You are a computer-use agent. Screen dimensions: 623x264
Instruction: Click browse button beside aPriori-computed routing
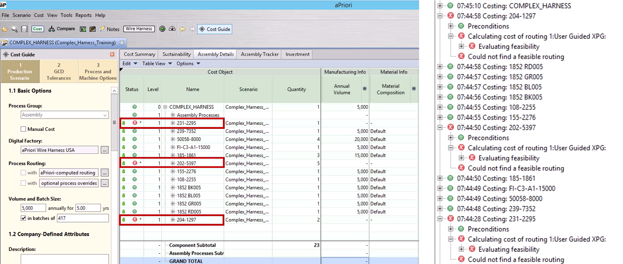click(x=105, y=173)
